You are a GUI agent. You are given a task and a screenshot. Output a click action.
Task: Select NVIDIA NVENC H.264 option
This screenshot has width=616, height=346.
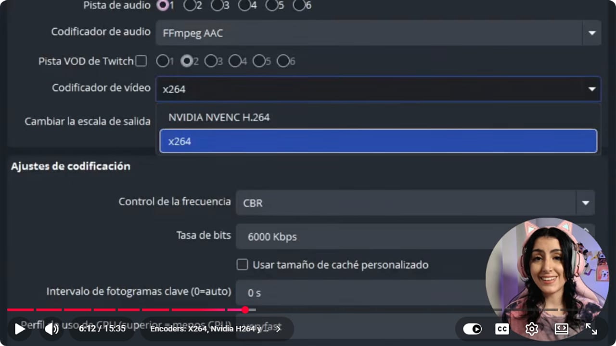[x=378, y=117]
